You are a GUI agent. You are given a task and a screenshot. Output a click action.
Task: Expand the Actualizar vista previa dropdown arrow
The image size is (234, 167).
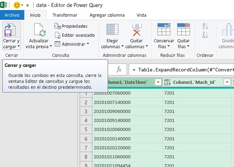[x=51, y=46]
